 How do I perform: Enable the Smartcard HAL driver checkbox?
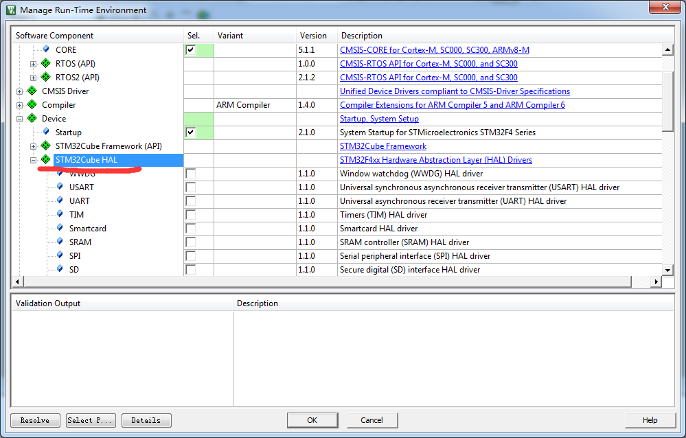[x=191, y=229]
